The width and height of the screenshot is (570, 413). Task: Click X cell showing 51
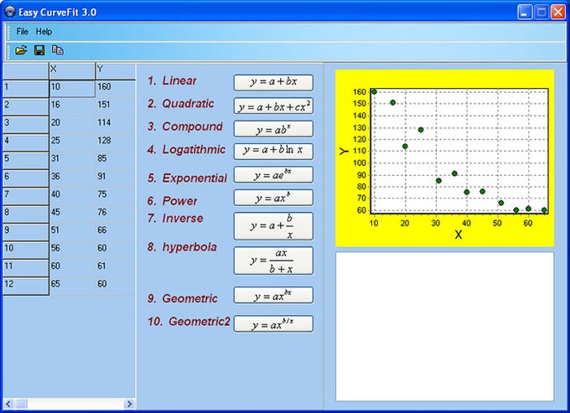click(x=72, y=232)
